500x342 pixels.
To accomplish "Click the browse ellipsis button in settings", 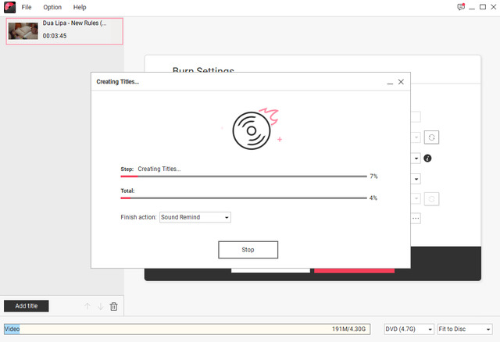I will (416, 219).
